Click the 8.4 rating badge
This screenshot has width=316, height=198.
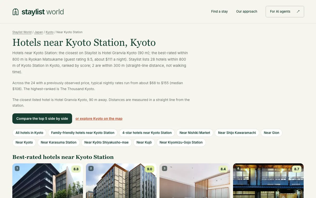coord(223,169)
